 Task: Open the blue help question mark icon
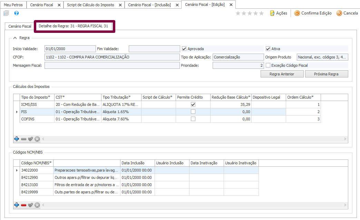pyautogui.click(x=17, y=13)
